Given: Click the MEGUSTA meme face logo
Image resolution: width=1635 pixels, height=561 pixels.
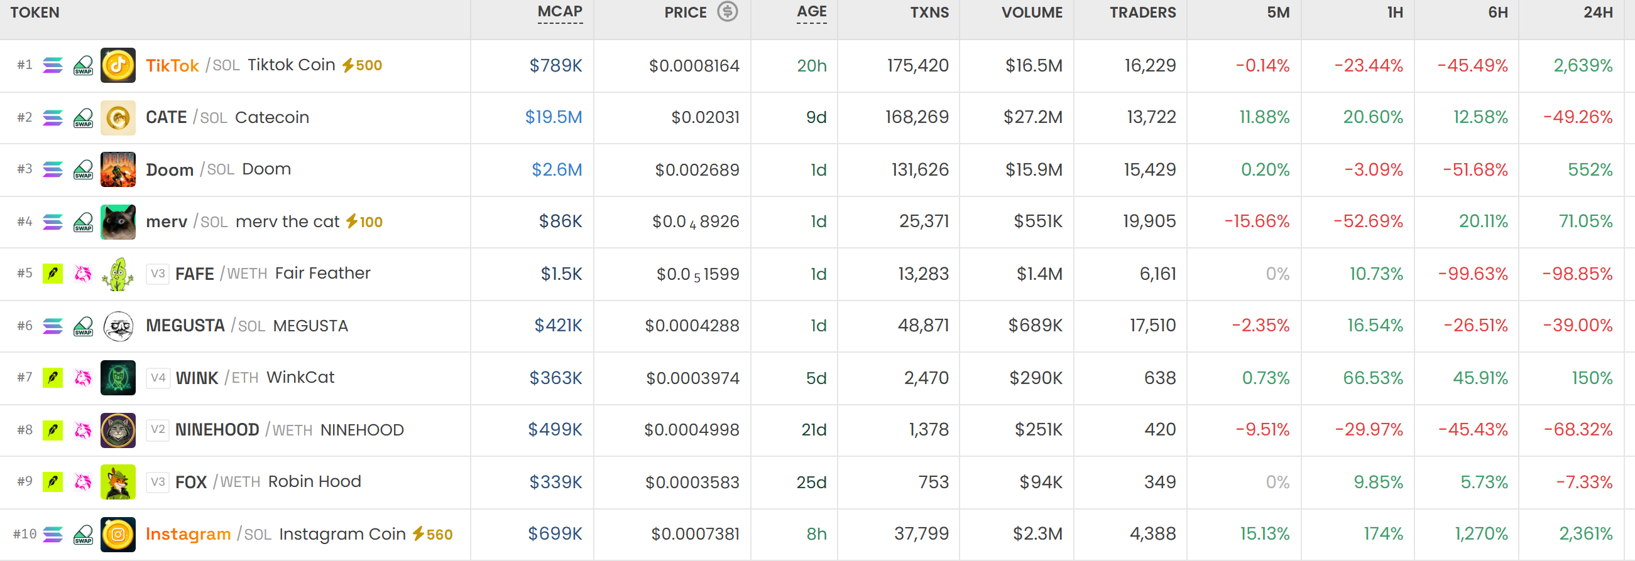Looking at the screenshot, I should point(118,326).
